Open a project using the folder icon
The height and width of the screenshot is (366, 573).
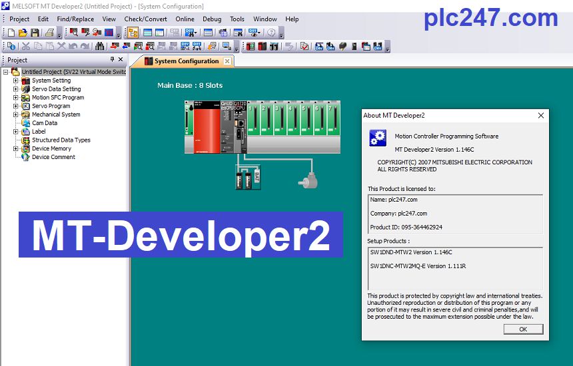click(x=23, y=33)
